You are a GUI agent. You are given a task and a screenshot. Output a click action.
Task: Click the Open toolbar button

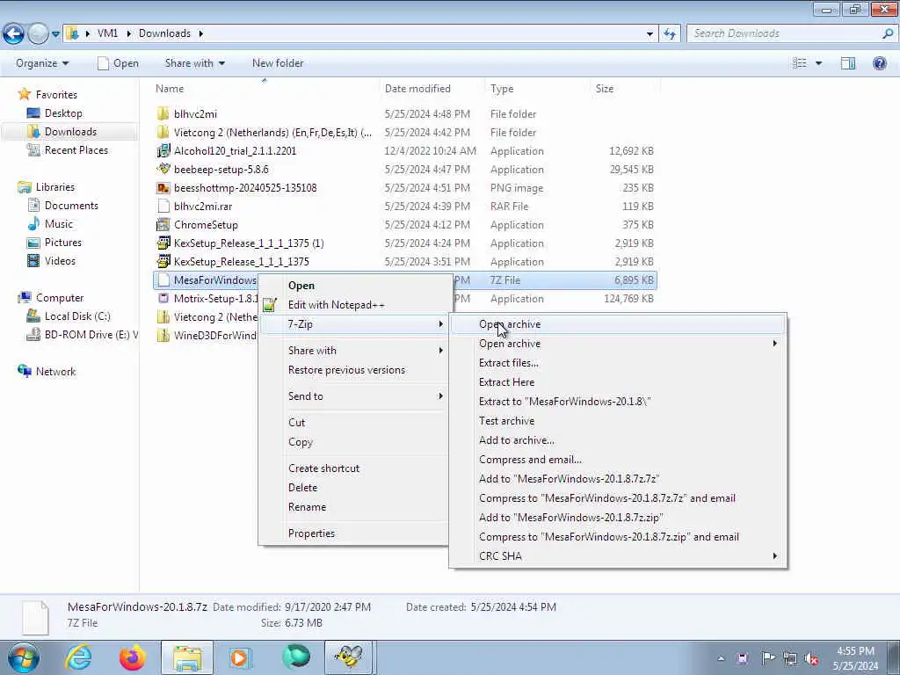click(119, 63)
